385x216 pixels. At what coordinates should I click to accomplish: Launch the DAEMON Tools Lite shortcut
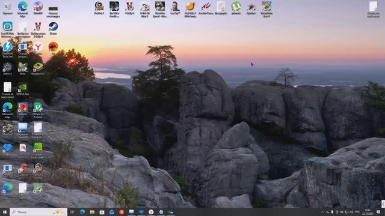pos(8,50)
